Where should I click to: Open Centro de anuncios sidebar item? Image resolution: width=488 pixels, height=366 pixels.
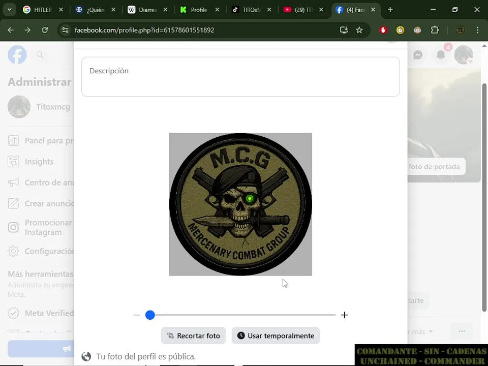[41, 182]
